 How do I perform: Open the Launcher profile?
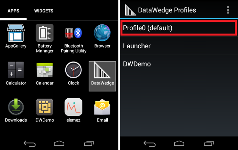(x=179, y=46)
